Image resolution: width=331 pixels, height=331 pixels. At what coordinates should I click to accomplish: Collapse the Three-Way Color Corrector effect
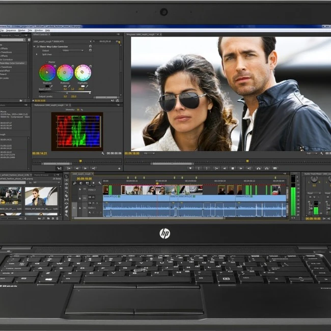click(x=34, y=46)
